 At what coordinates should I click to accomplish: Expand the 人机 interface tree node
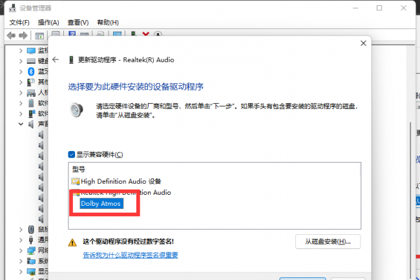click(21, 93)
